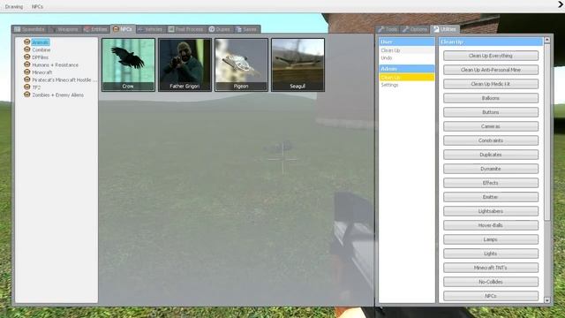This screenshot has height=318, width=565.
Task: Collapse the Clean Up panel header
Action: [491, 42]
